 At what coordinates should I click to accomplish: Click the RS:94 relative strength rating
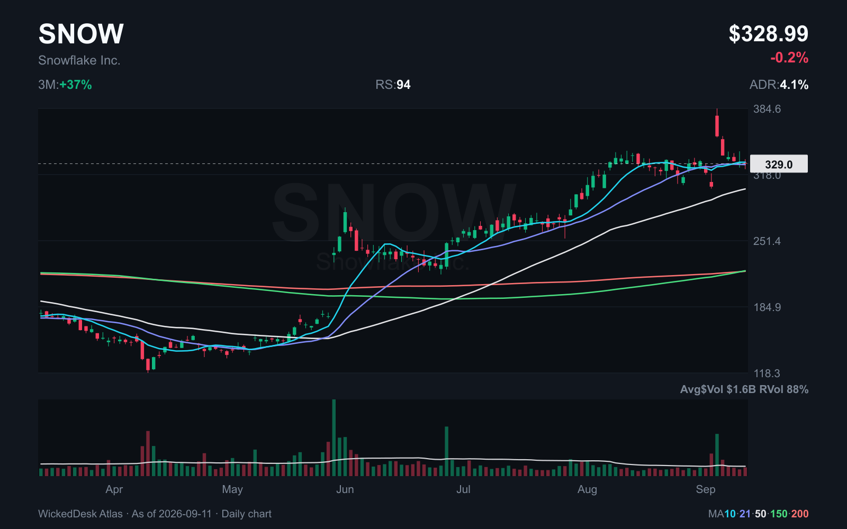tap(393, 85)
